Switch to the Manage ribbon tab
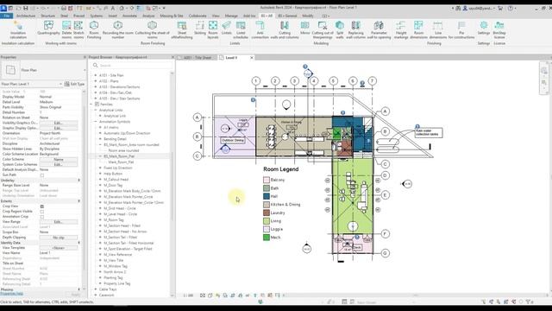The height and width of the screenshot is (311, 552). tap(231, 16)
